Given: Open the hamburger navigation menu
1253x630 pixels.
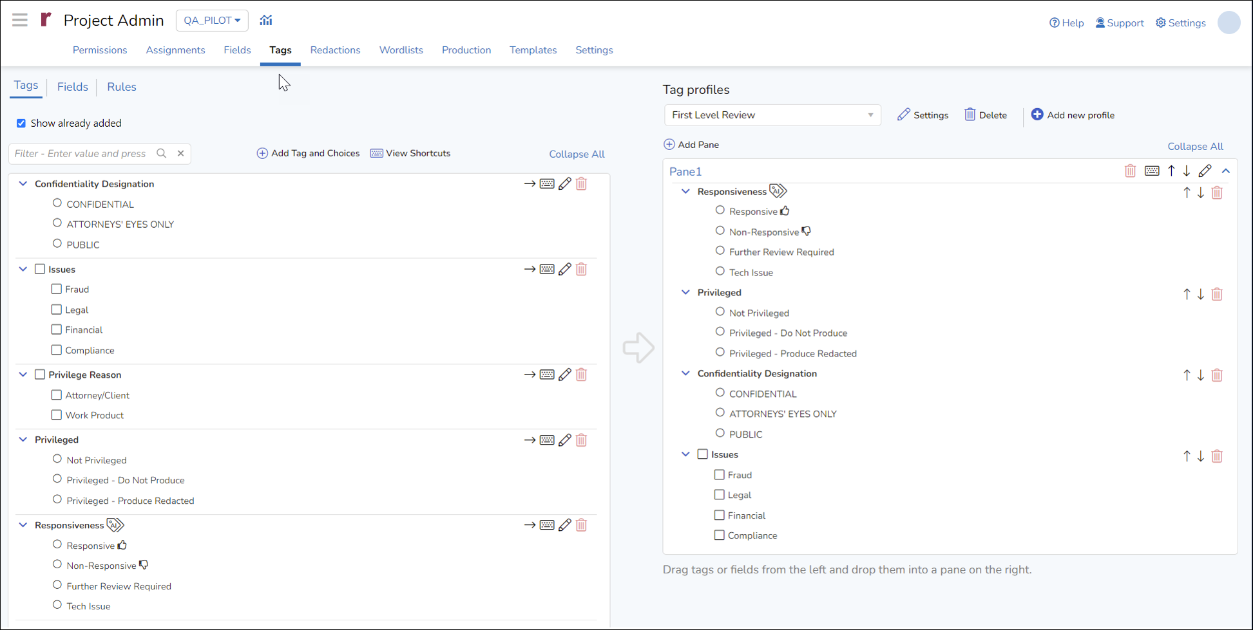Looking at the screenshot, I should pyautogui.click(x=20, y=20).
